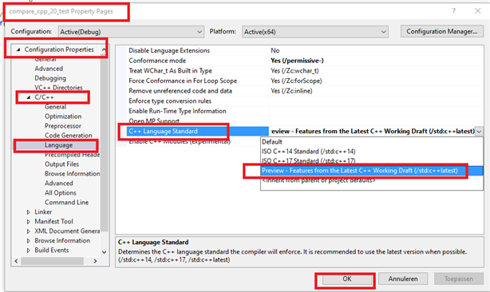This screenshot has height=292, width=490.
Task: Select Conformance mode property row
Action: [299, 61]
